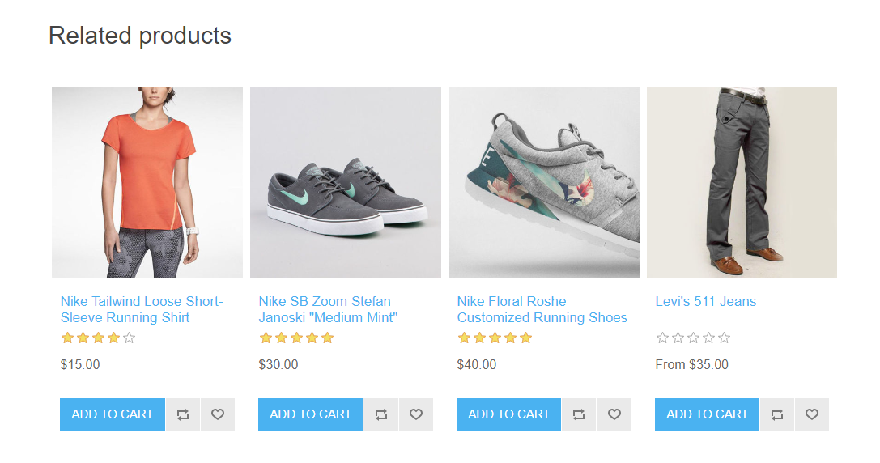
Task: Compare the Nike Tailwind running shirt
Action: 183,414
